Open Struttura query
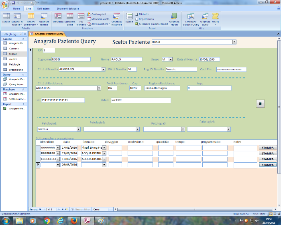Viewport: 281px width, 225px height. pos(205,19)
